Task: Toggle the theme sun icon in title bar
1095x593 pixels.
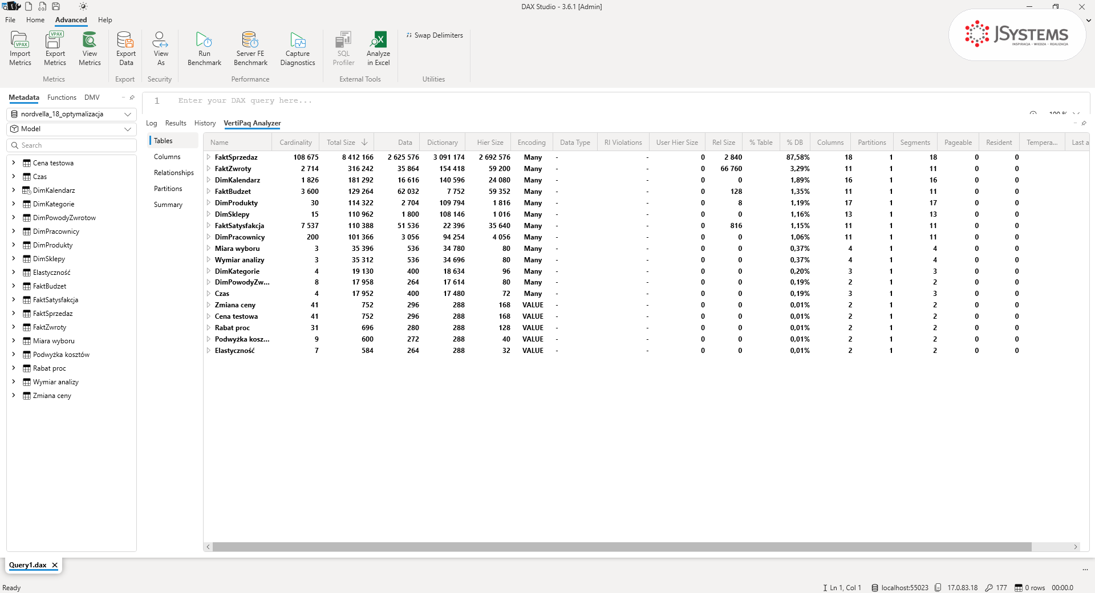Action: [x=83, y=6]
